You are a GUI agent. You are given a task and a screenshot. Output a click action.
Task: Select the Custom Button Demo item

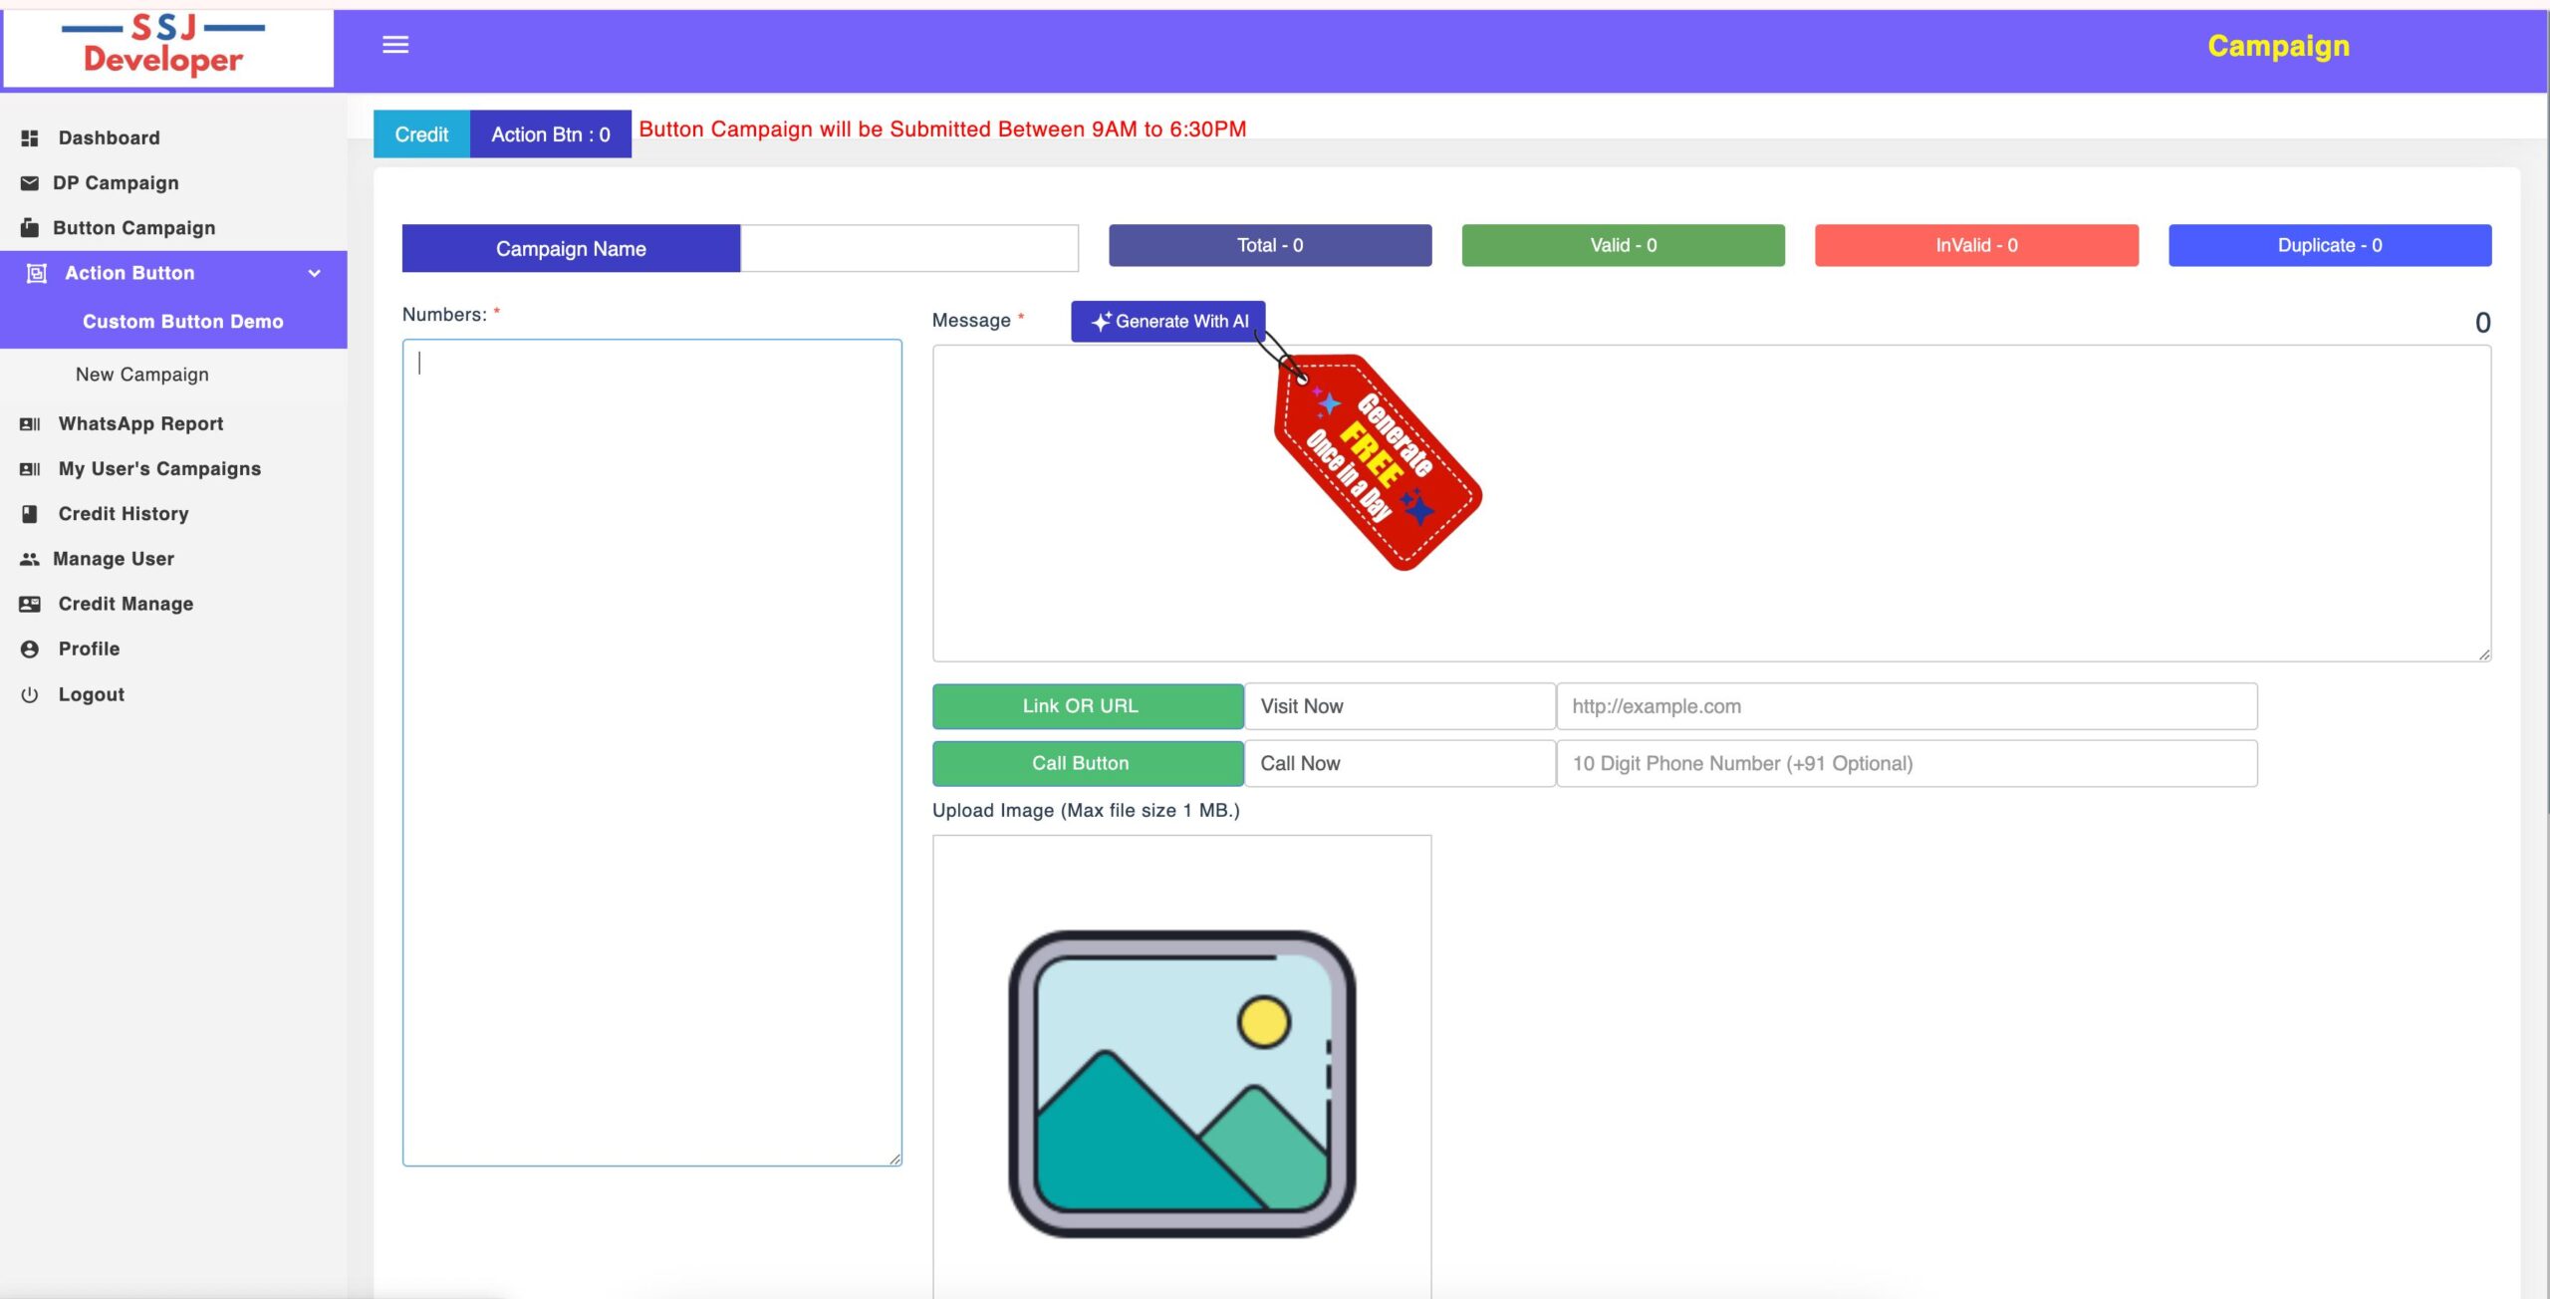(183, 322)
